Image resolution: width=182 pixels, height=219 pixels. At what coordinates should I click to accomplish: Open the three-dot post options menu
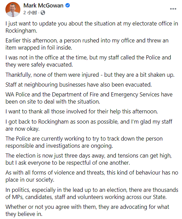173,9
